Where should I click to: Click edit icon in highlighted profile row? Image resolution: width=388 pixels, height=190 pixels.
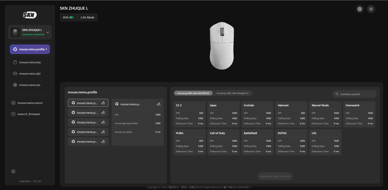pos(103,103)
